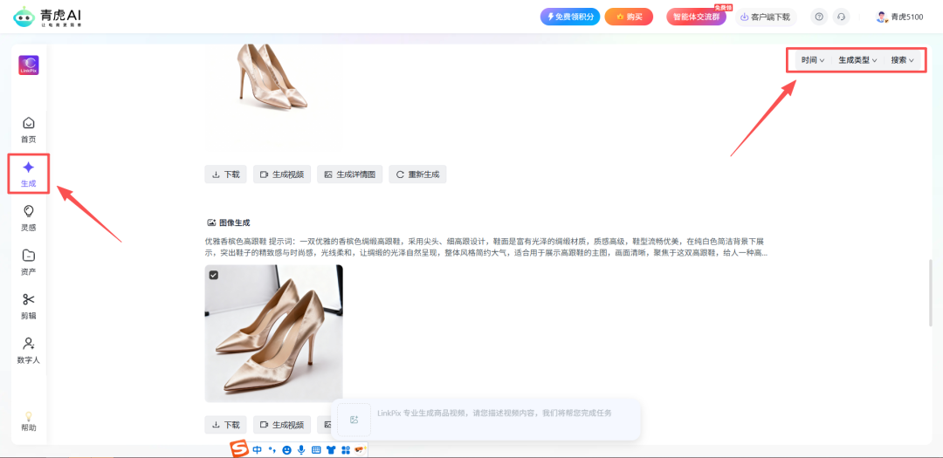This screenshot has width=943, height=458.
Task: Expand the 生成类型 dropdown
Action: coord(857,60)
